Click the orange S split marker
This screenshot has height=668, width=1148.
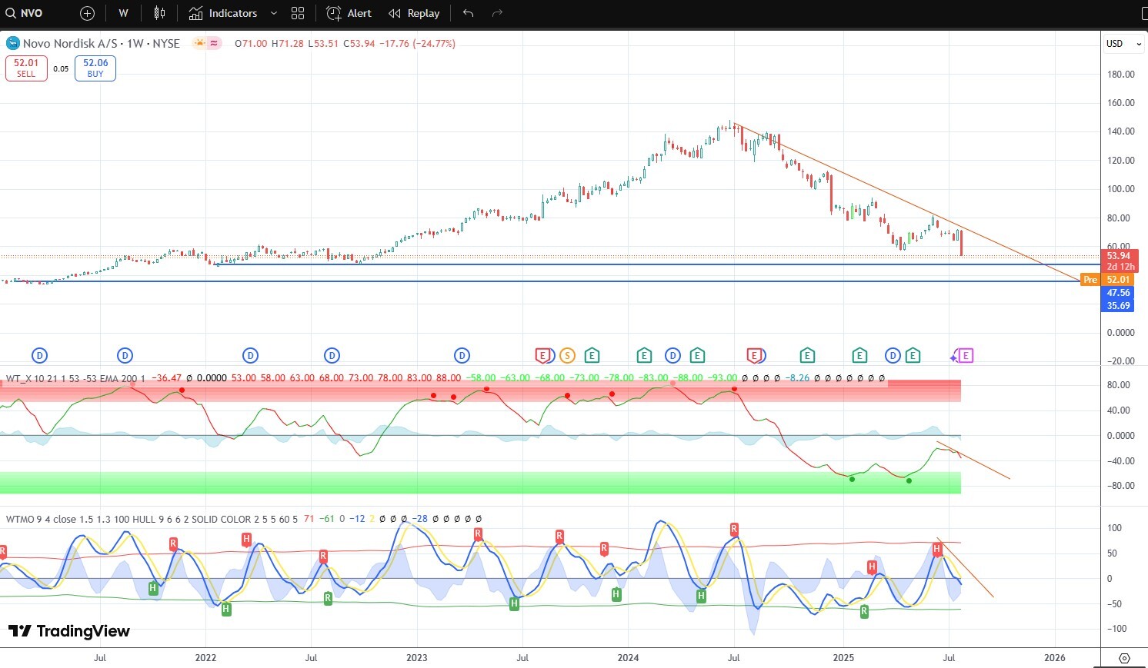coord(567,355)
